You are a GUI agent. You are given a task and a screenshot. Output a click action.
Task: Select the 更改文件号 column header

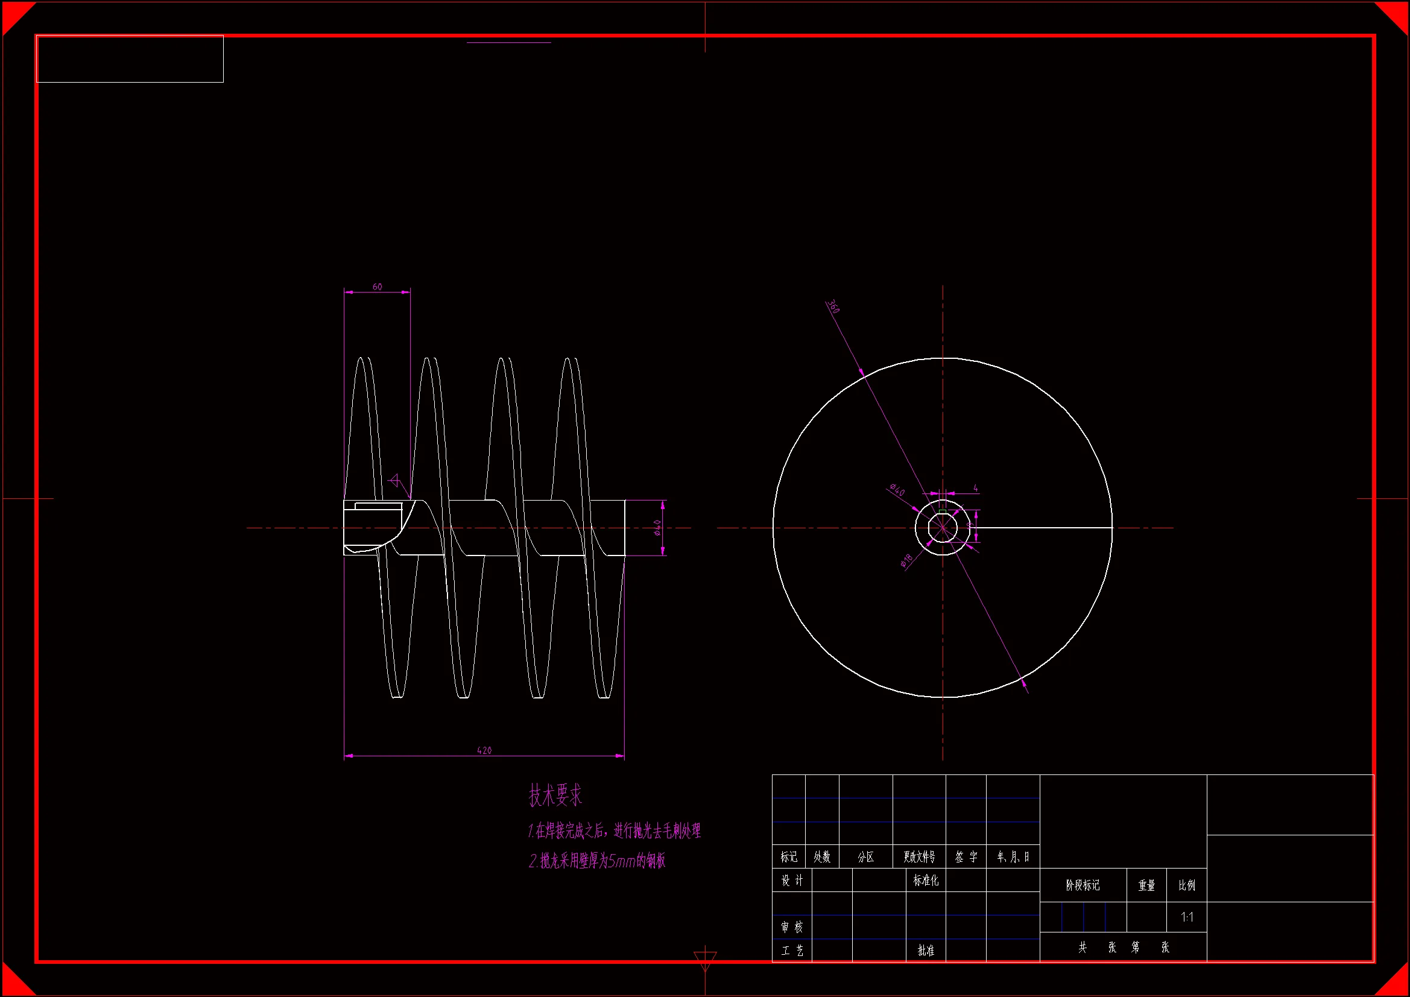click(918, 857)
